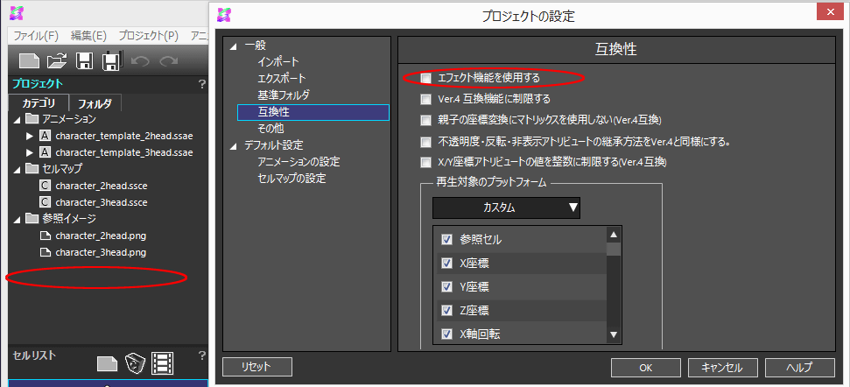
Task: Click the セルマップ folder icon
Action: click(x=32, y=169)
